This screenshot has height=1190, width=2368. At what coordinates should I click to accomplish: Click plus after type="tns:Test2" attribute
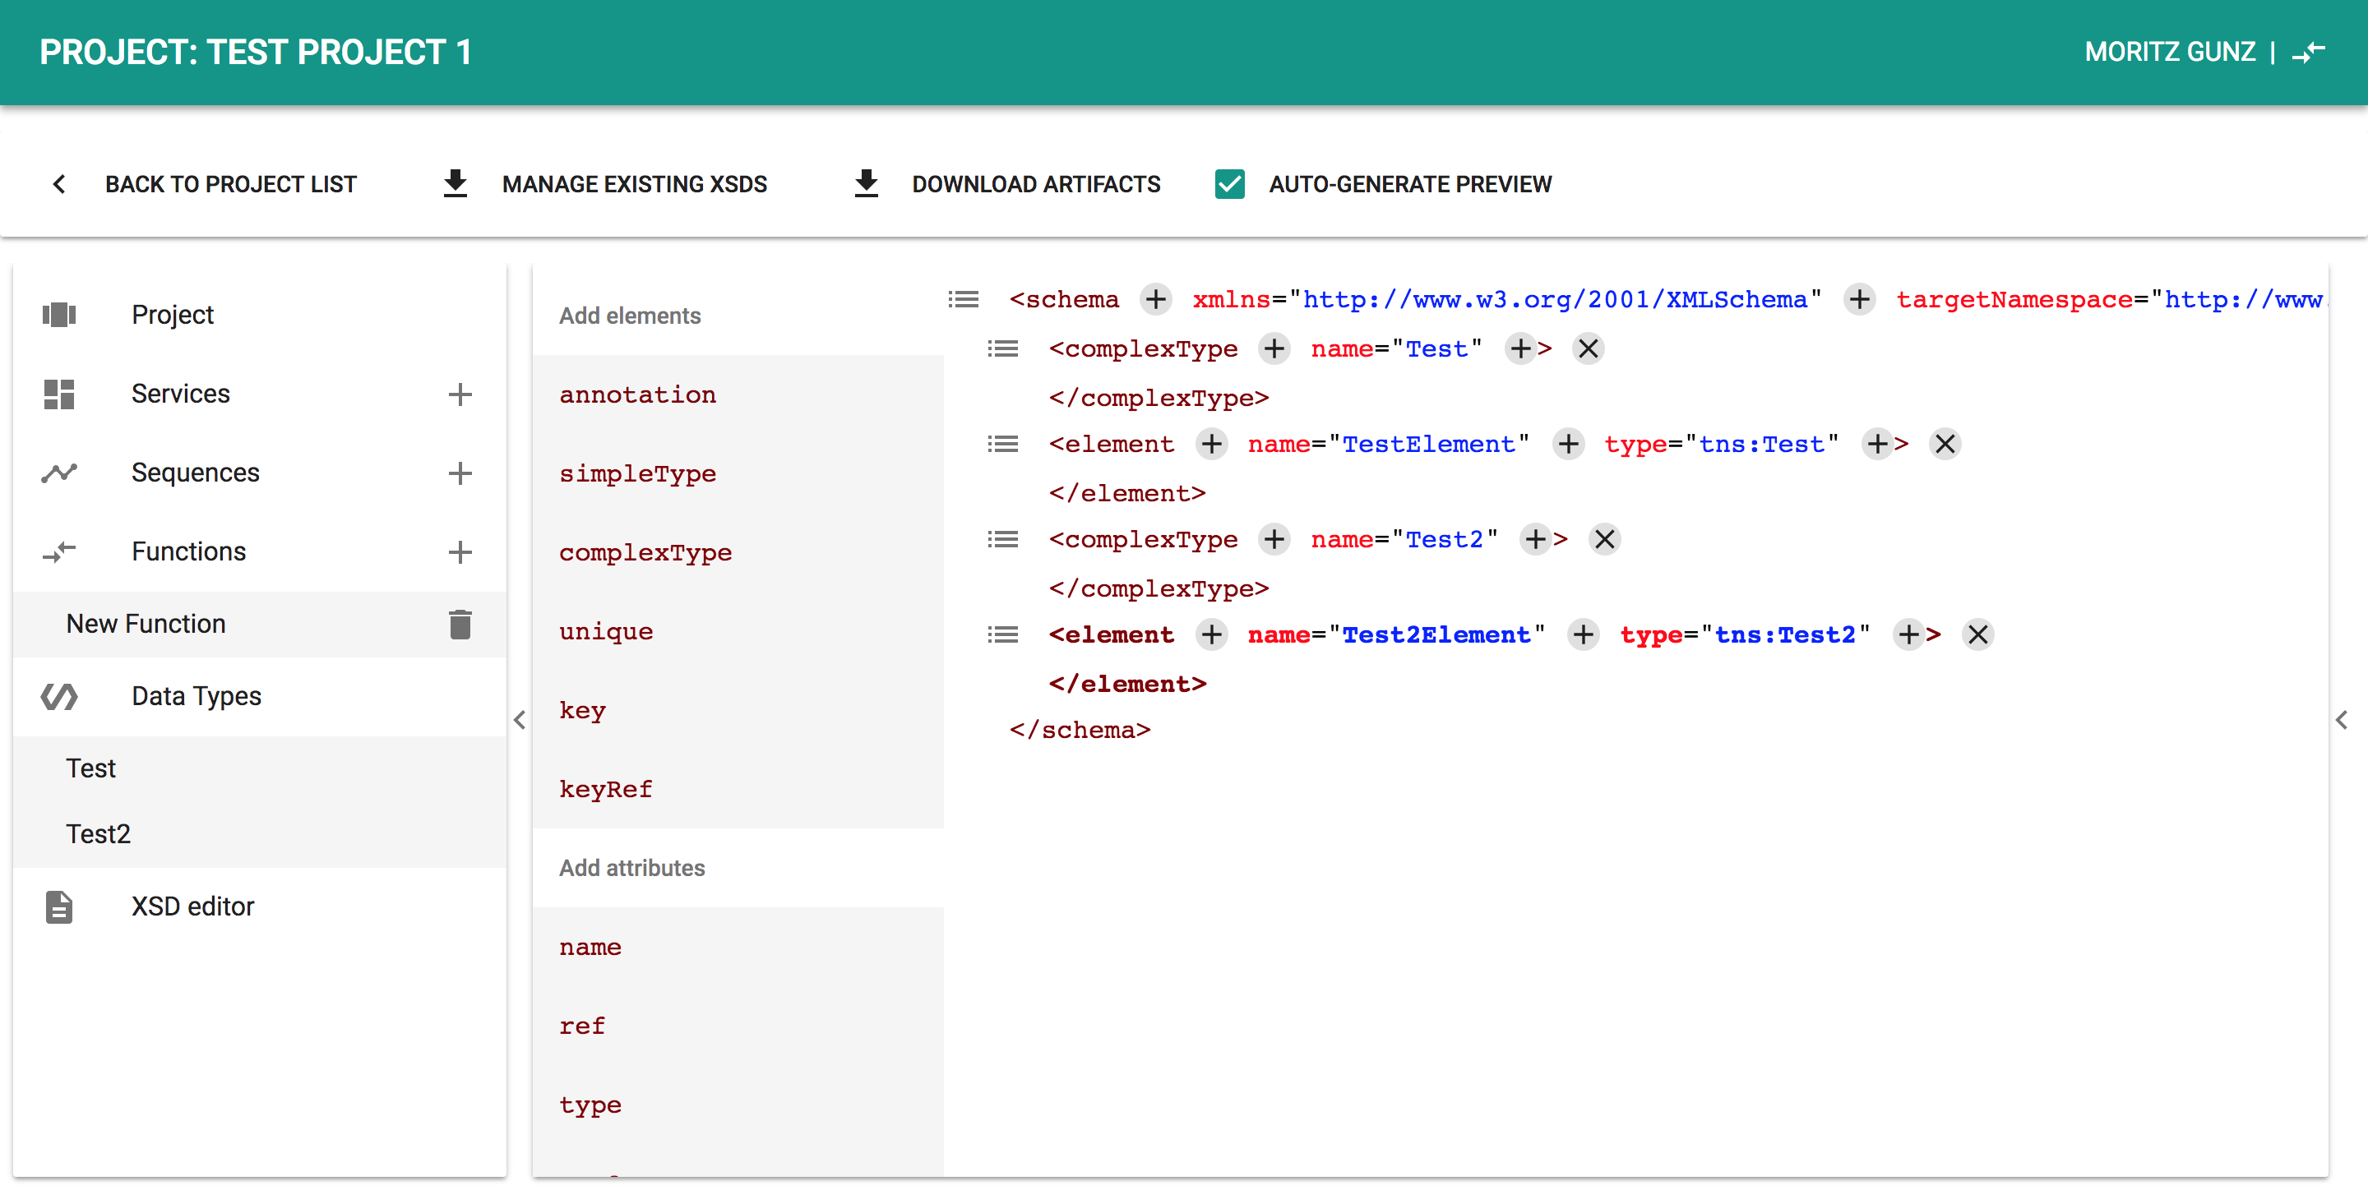(x=1909, y=635)
